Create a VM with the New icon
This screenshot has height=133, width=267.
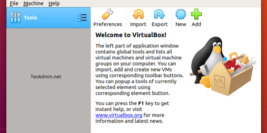181,14
